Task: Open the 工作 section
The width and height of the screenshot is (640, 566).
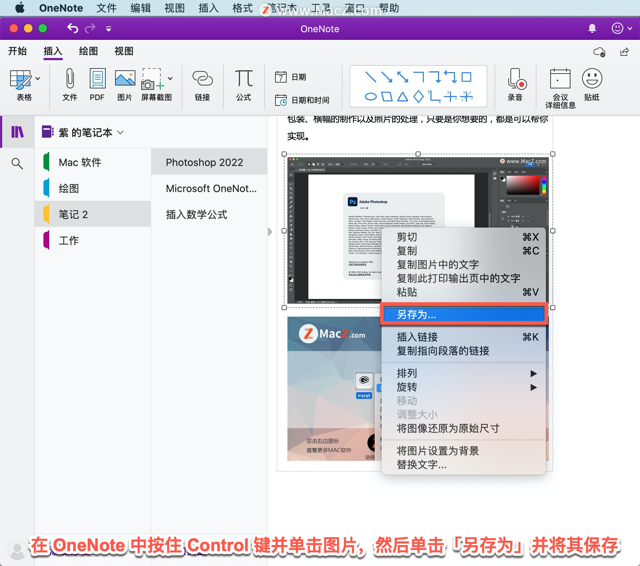Action: [93, 240]
